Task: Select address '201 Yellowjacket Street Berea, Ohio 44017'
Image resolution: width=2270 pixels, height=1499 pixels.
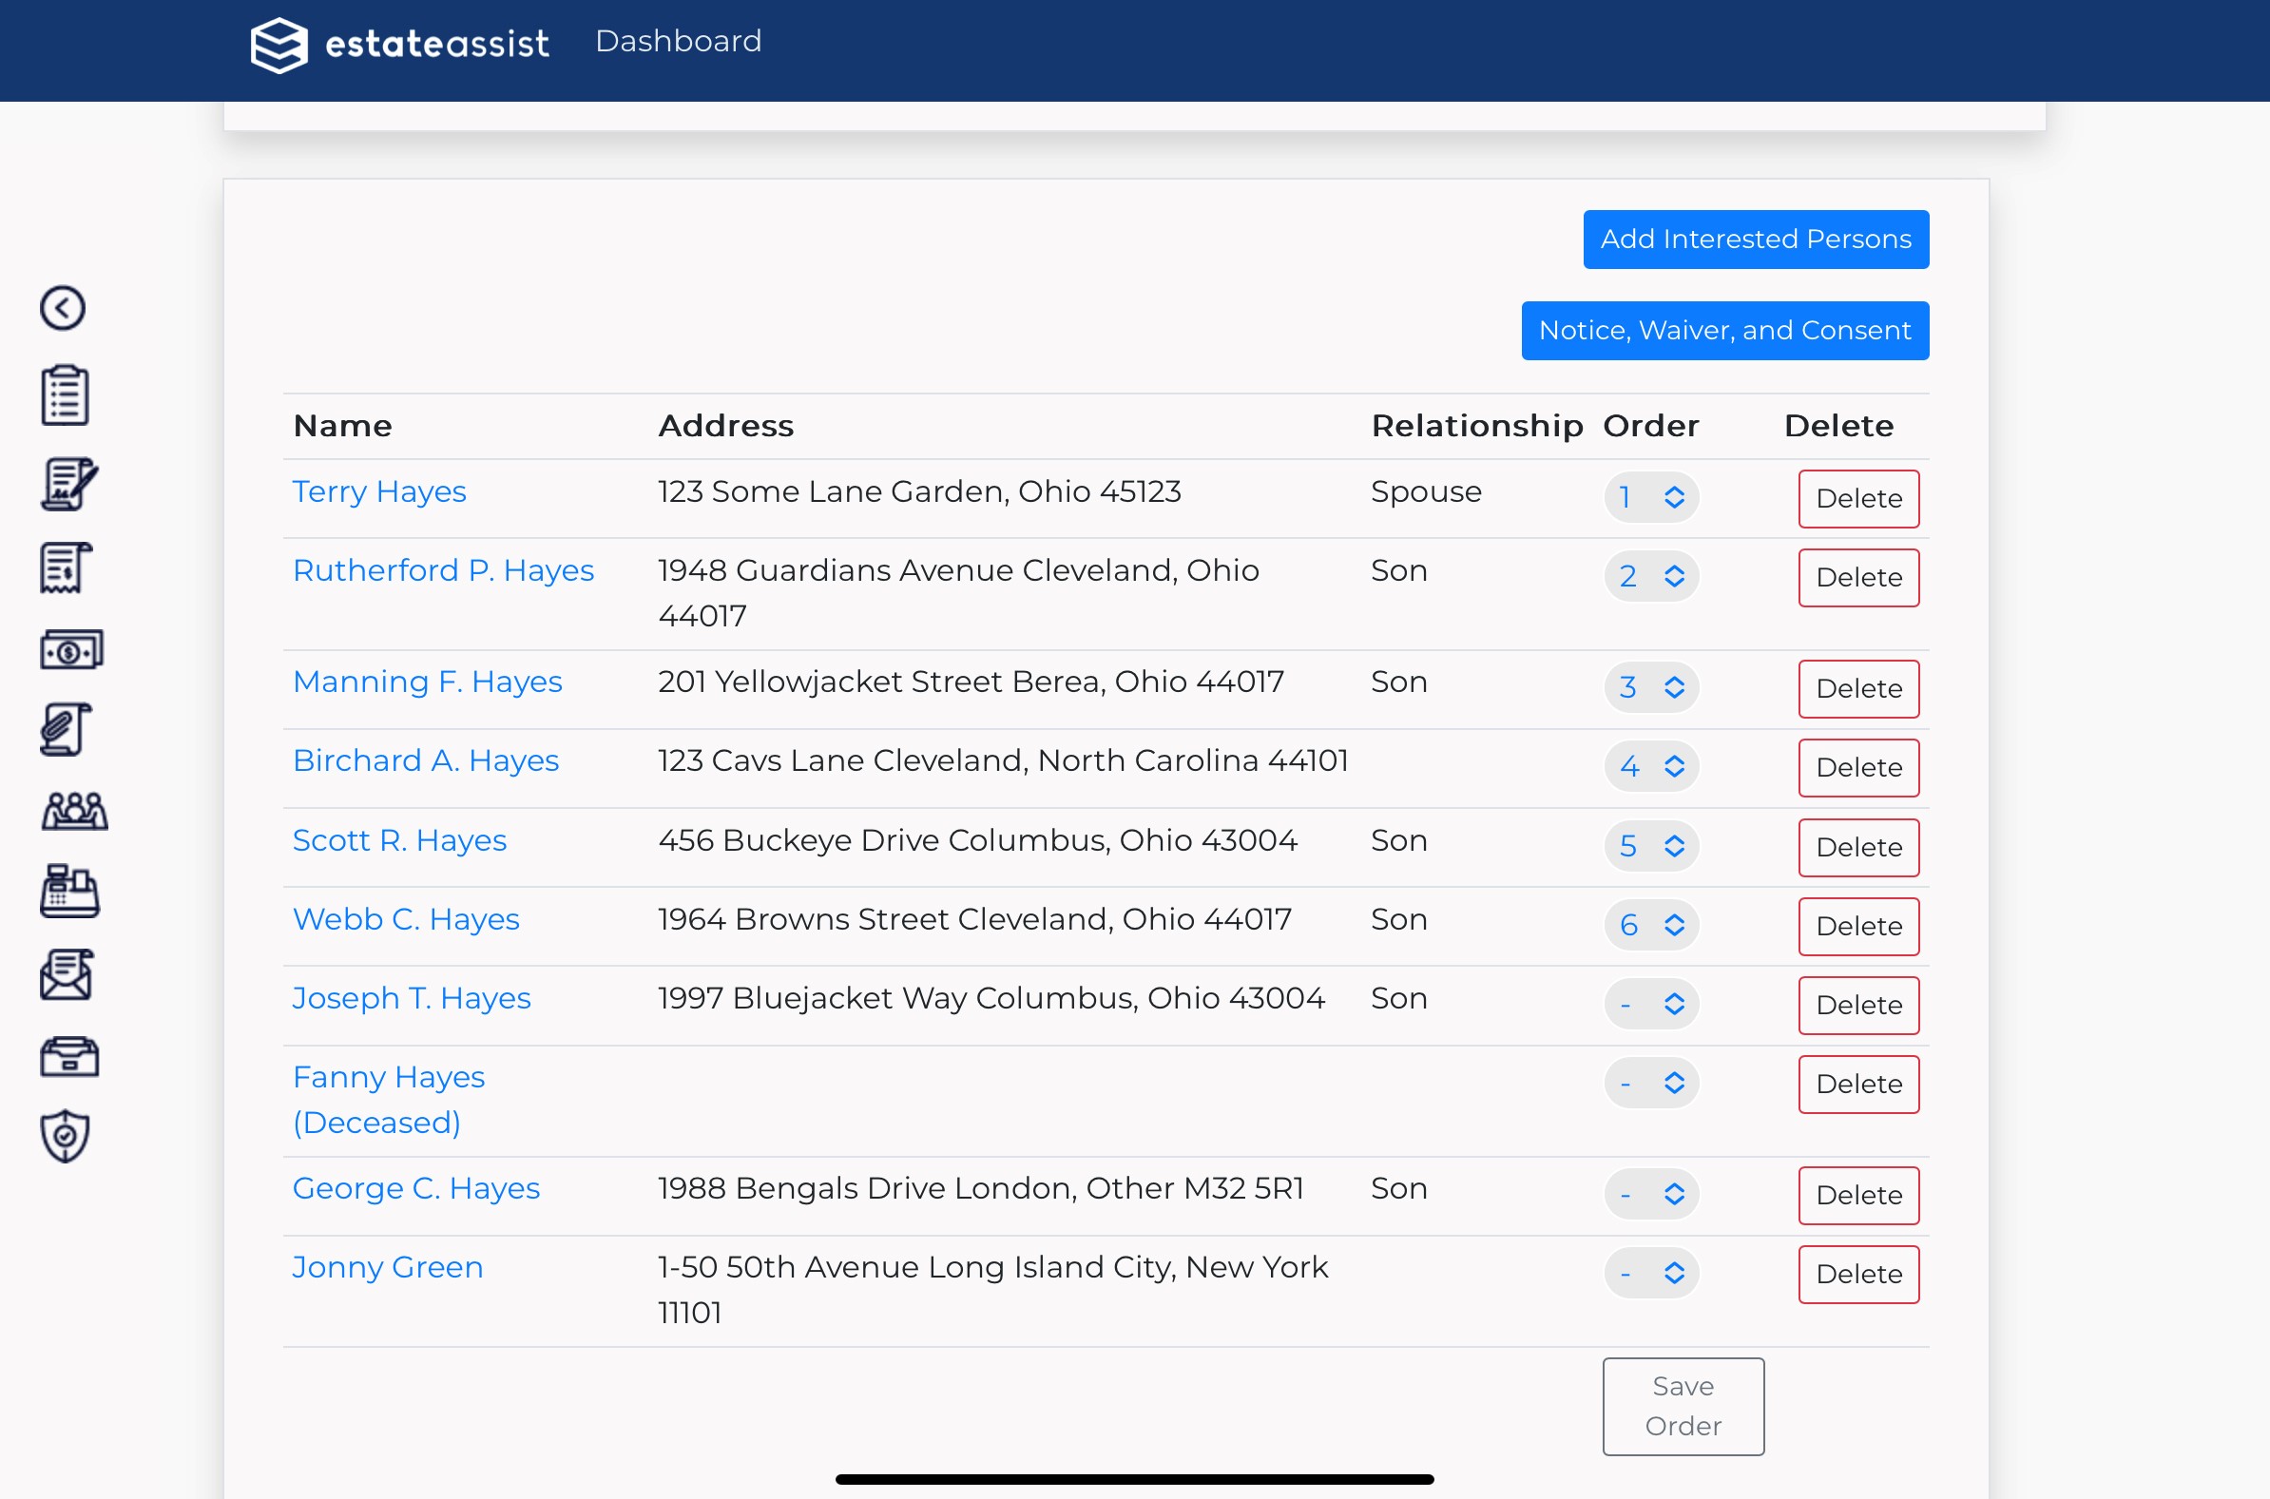Action: 971,682
